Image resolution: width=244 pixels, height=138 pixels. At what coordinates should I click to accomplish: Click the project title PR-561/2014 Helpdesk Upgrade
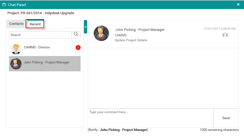(41, 13)
